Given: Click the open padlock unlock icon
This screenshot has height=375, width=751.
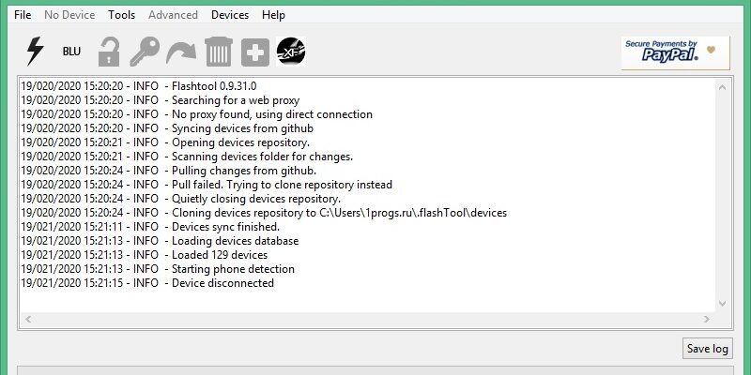Looking at the screenshot, I should (x=110, y=52).
